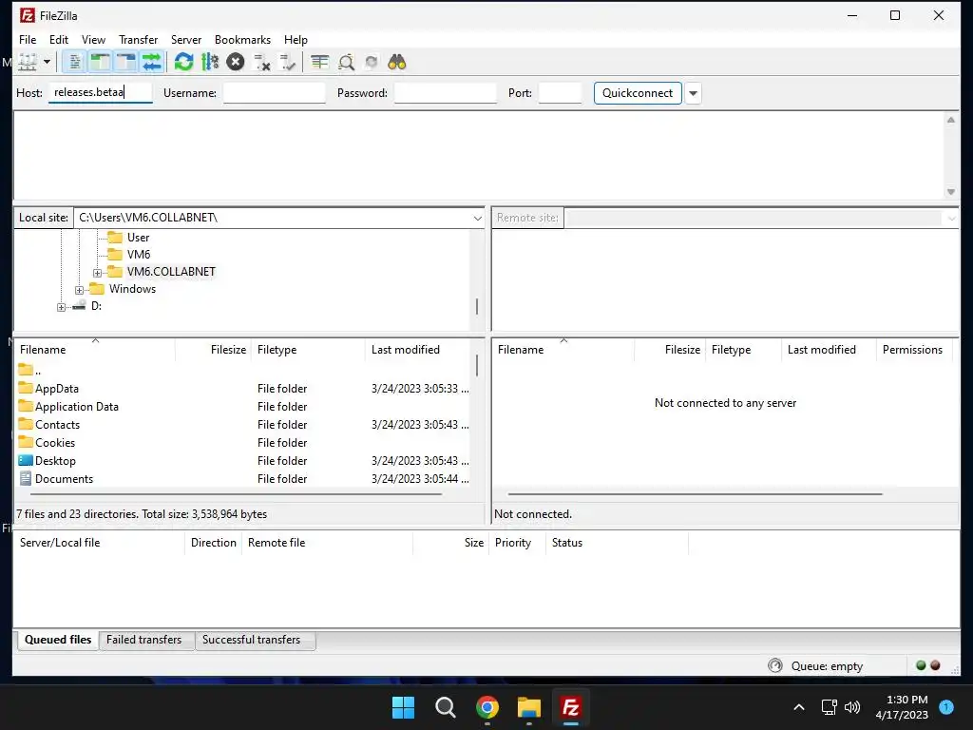Toggle directory comparison
Screen dimensions: 973x730
click(346, 62)
